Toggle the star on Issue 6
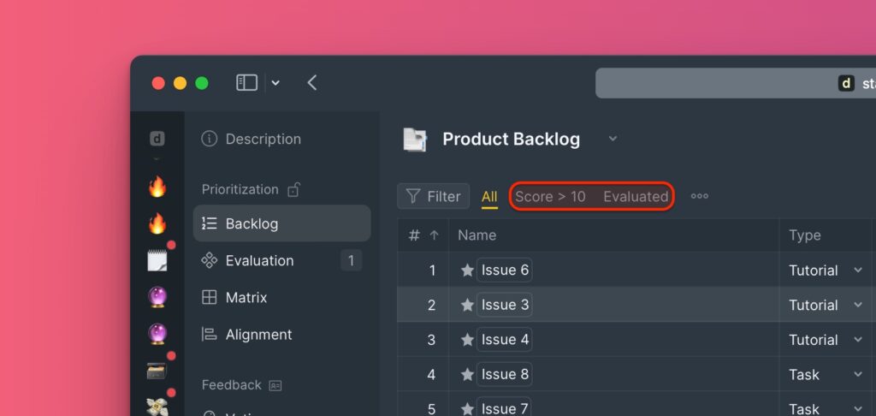876x416 pixels. [467, 270]
